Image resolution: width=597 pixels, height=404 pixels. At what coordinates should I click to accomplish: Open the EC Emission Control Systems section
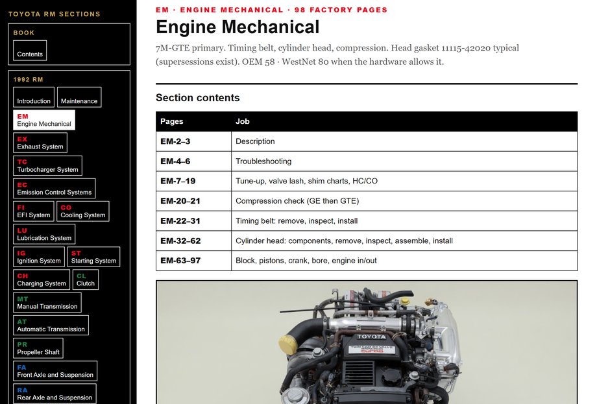pos(54,188)
